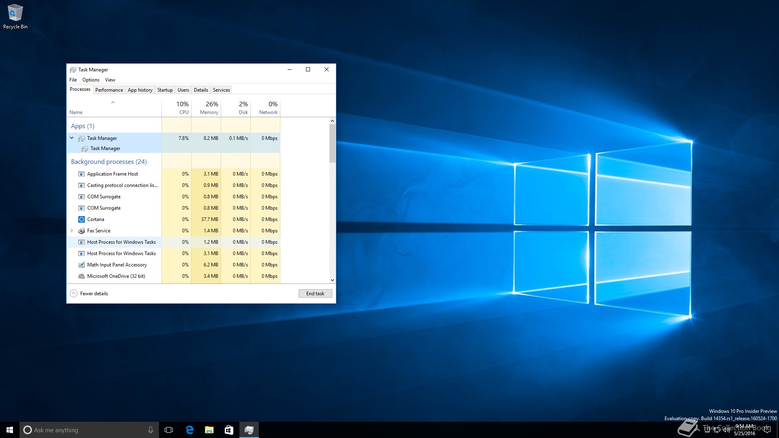Select the Microsoft OneDrive (32 bit) row

pyautogui.click(x=174, y=276)
